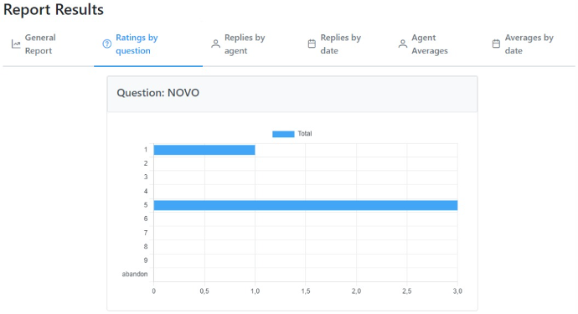
Task: Toggle the Total dataset legend swatch
Action: click(283, 134)
